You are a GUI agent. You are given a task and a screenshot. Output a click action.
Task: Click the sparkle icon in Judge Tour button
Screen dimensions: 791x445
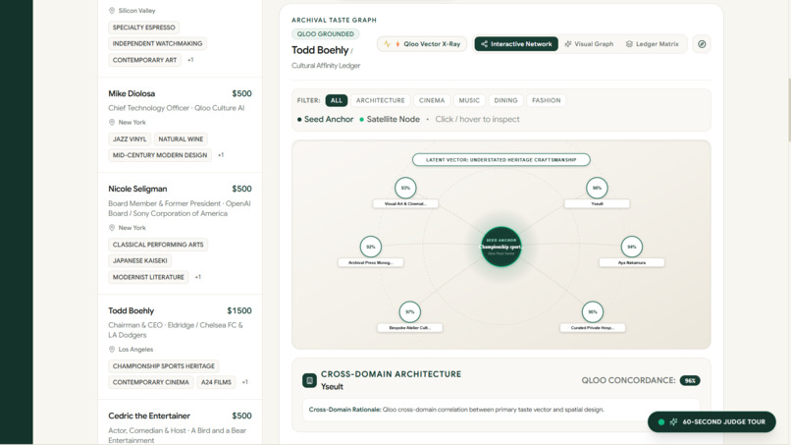(673, 421)
